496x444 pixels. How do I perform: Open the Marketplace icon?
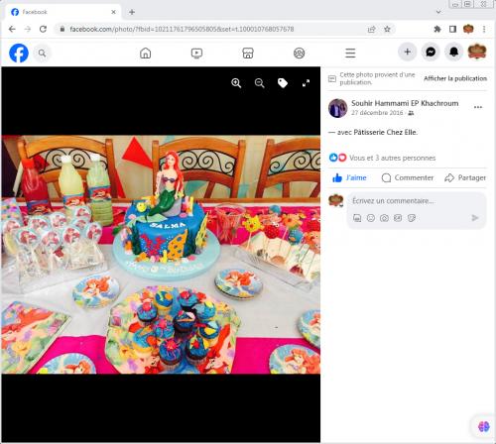click(x=248, y=53)
